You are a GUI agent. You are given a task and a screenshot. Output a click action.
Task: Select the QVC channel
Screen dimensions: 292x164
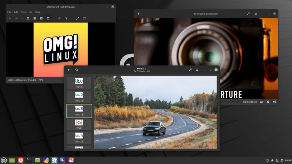79,124
